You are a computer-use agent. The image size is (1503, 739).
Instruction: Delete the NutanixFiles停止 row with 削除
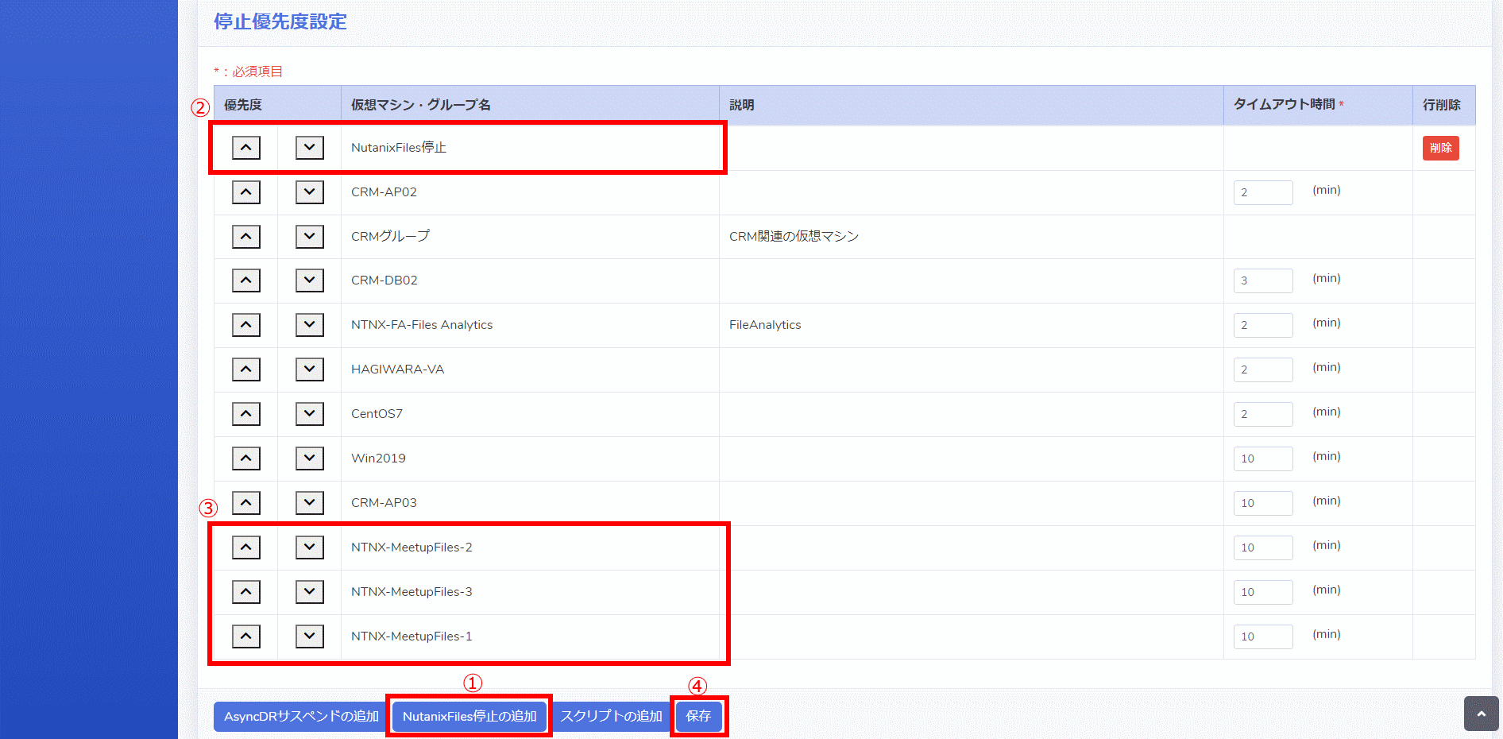pyautogui.click(x=1440, y=148)
